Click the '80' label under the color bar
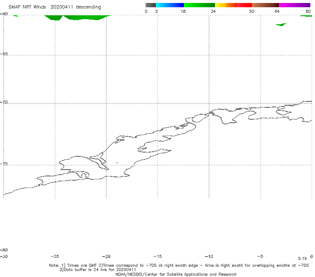The width and height of the screenshot is (315, 277). (x=308, y=11)
